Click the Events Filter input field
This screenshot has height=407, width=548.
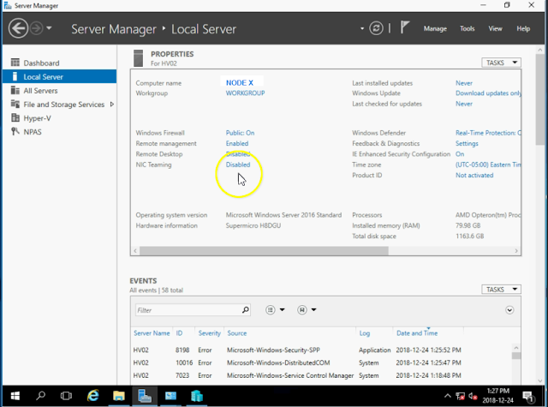[193, 310]
